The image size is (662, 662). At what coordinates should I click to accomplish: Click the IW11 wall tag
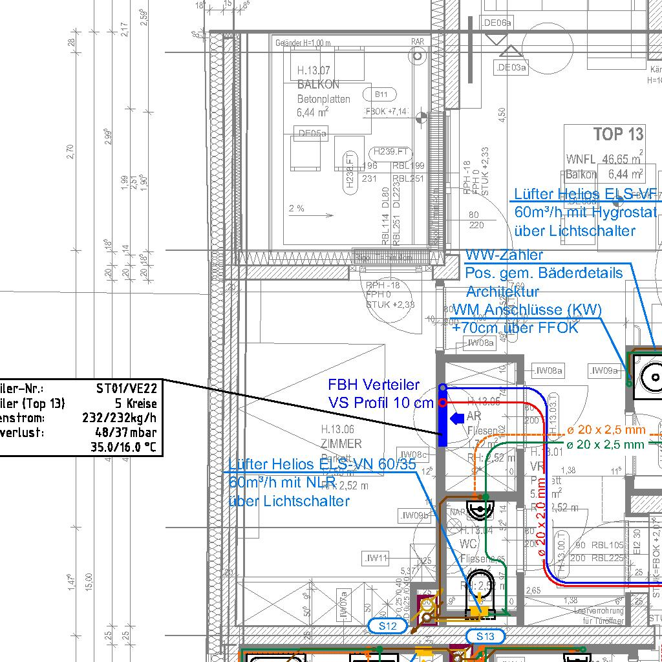(x=376, y=558)
